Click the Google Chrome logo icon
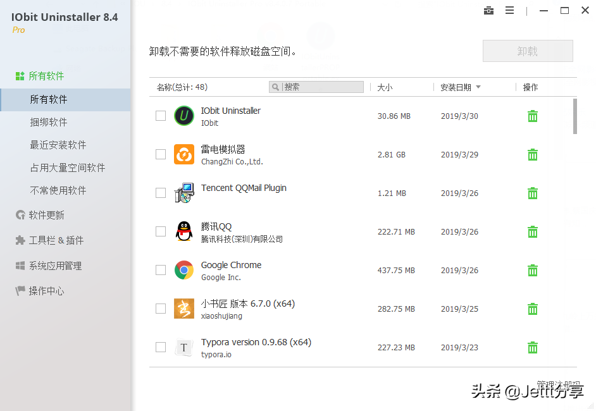 tap(184, 270)
